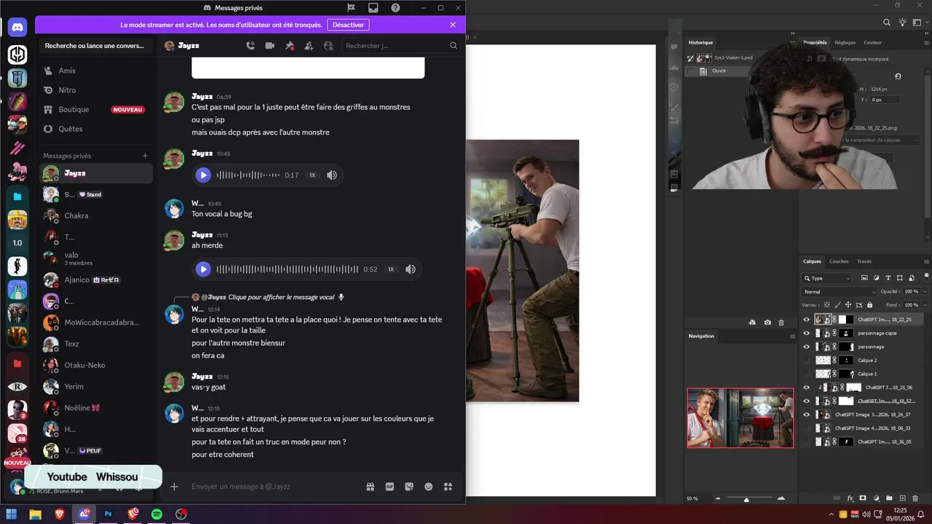Open Photoshop search icon at top
This screenshot has height=524, width=932.
[887, 23]
